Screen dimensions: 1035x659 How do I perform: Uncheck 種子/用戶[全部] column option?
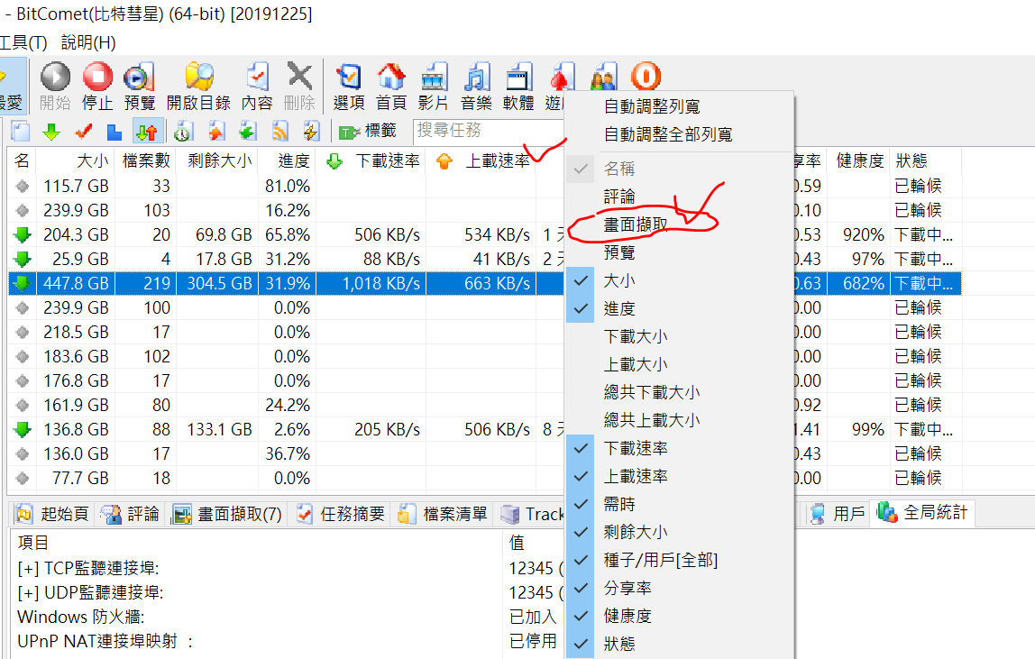[680, 560]
